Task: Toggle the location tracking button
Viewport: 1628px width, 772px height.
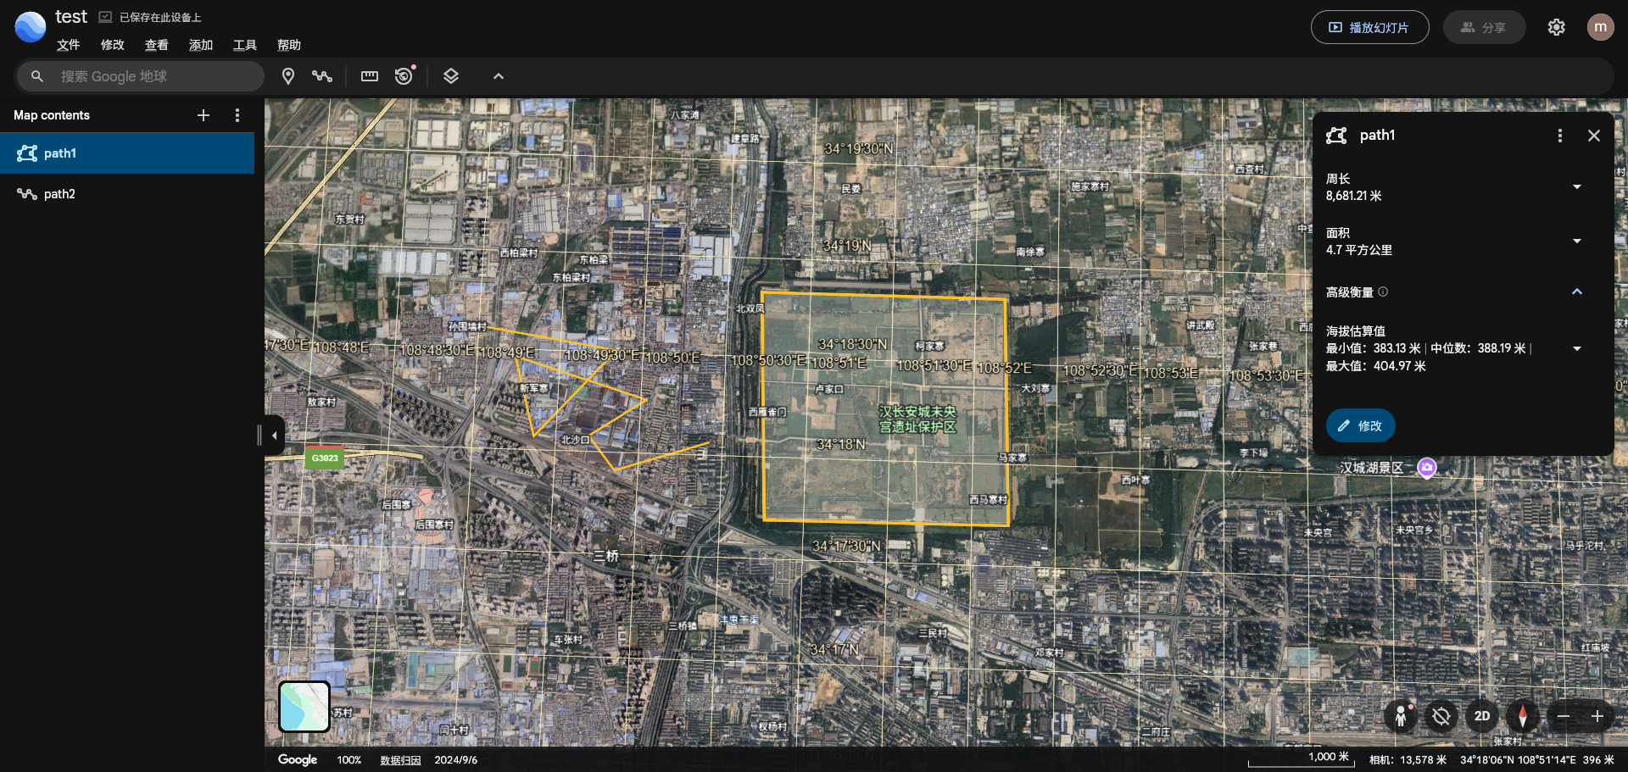Action: tap(1441, 717)
